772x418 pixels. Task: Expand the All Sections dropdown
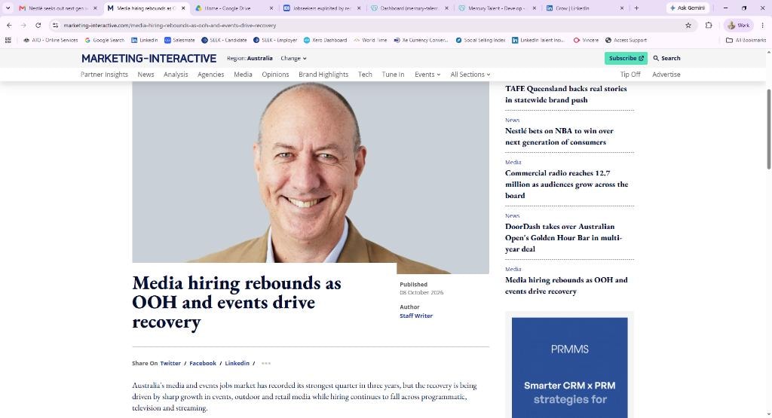470,75
